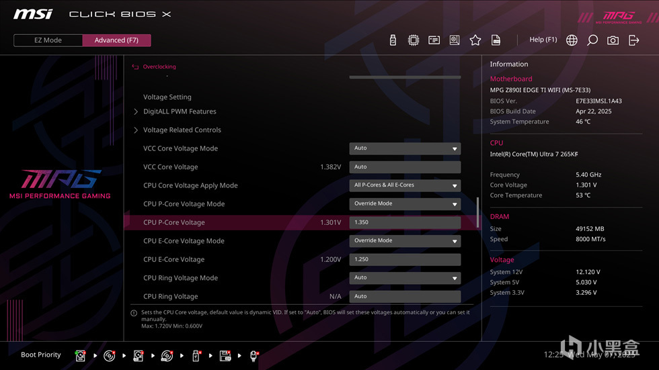This screenshot has height=370, width=659.
Task: Click CPU E-Core Voltage field showing 1.250
Action: 405,259
